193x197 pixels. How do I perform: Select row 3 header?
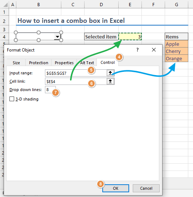(x=4, y=29)
